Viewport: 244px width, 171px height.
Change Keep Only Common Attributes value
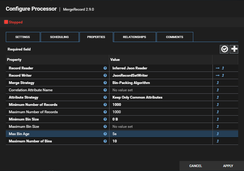coord(161,97)
